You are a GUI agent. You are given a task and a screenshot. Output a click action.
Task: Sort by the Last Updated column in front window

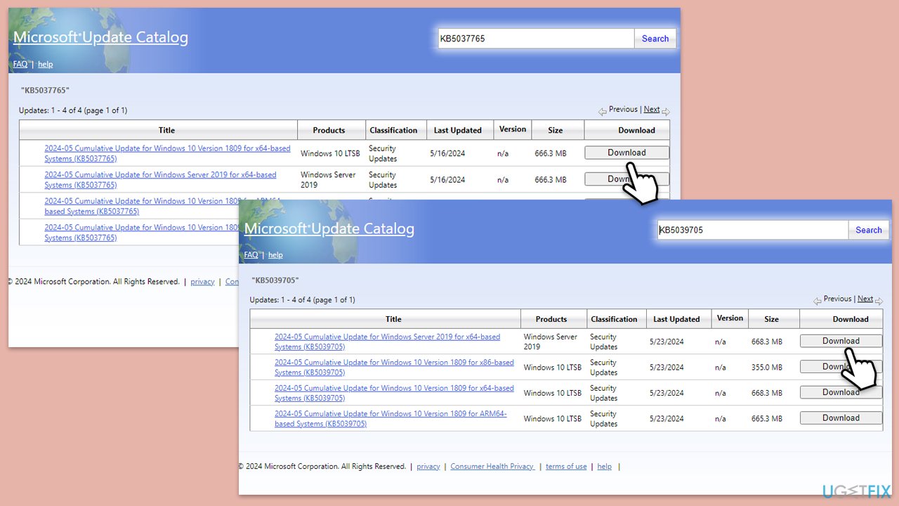point(676,319)
